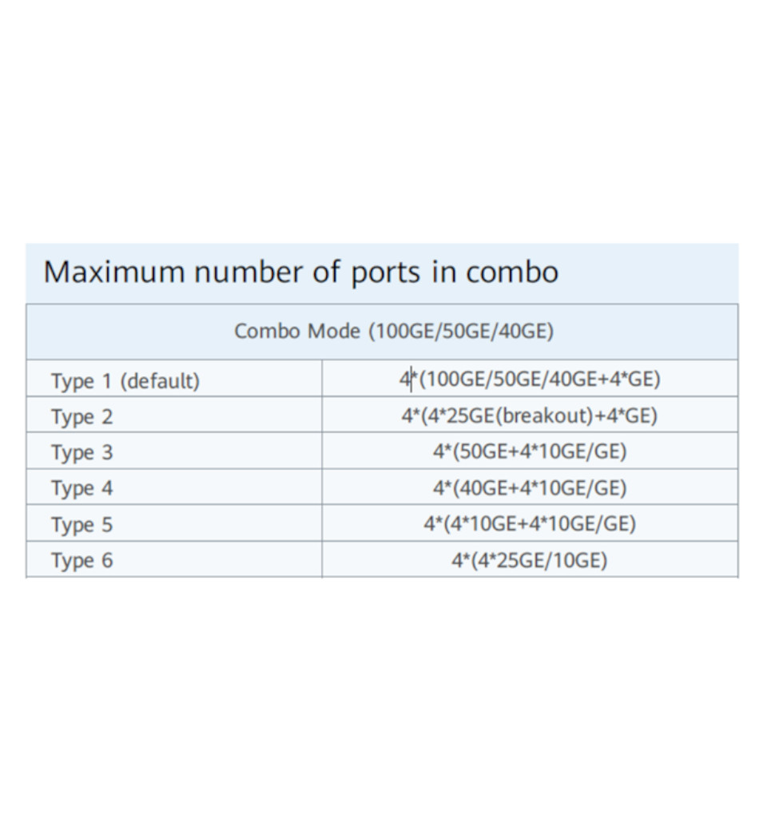
Task: Click the 'Combo Mode' header text
Action: (x=296, y=331)
